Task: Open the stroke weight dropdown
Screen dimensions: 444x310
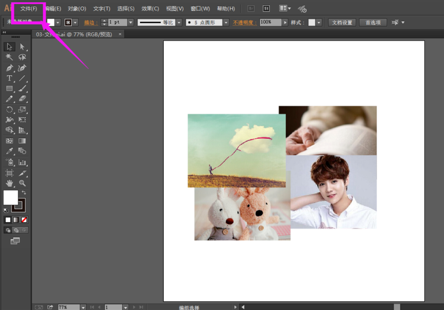Action: 131,23
